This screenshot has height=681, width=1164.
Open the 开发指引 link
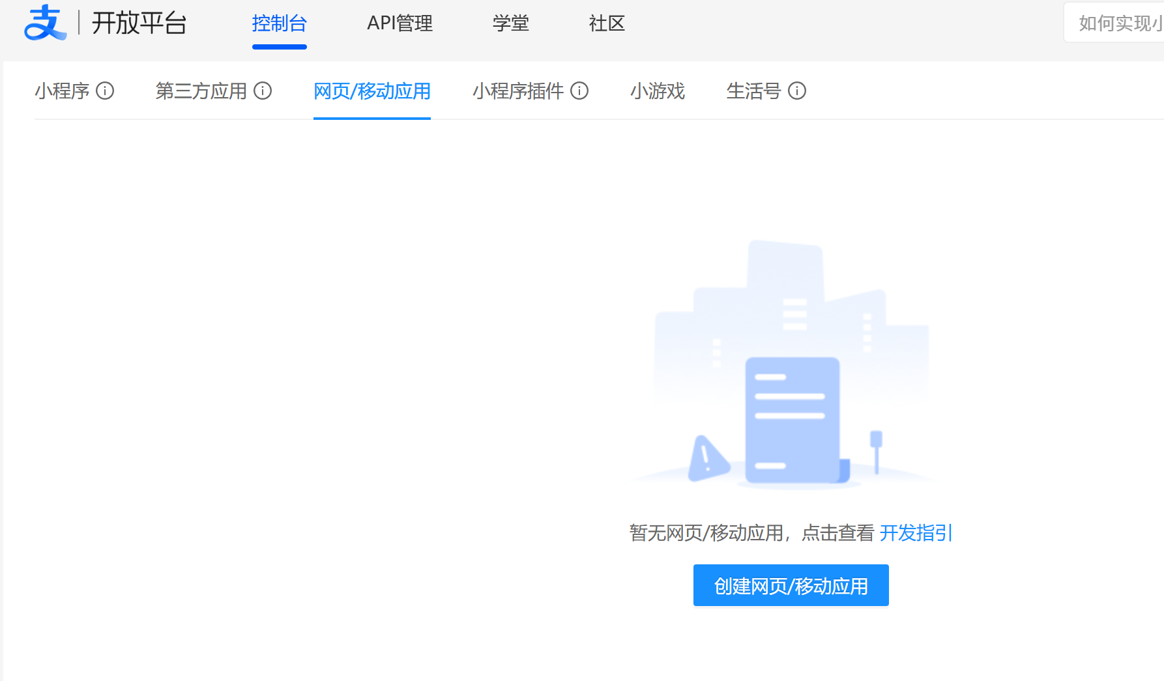[916, 532]
